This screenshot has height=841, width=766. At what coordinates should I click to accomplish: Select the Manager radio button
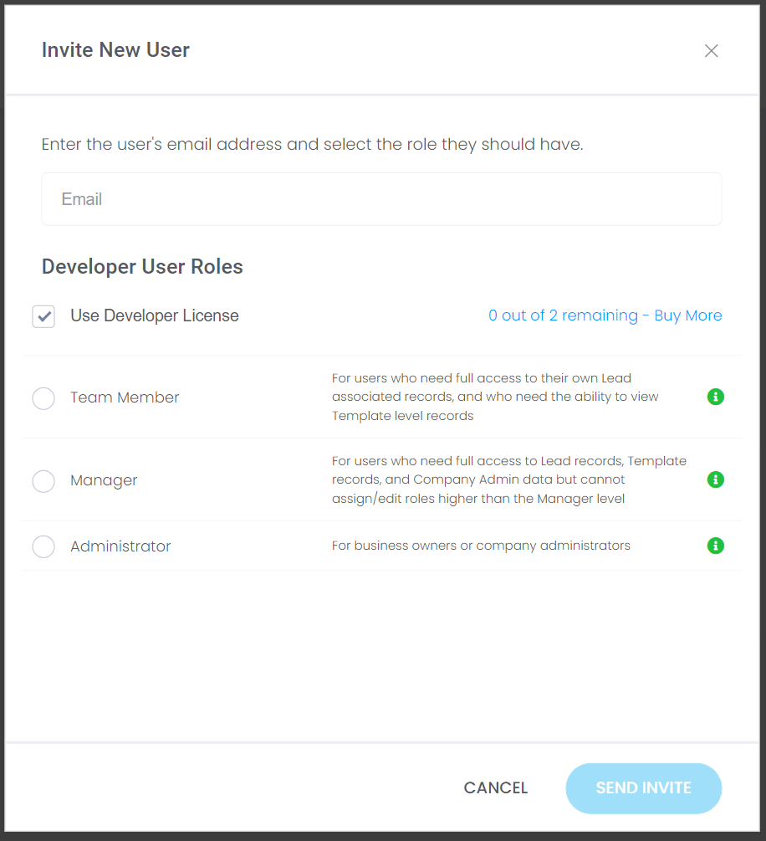pos(43,481)
